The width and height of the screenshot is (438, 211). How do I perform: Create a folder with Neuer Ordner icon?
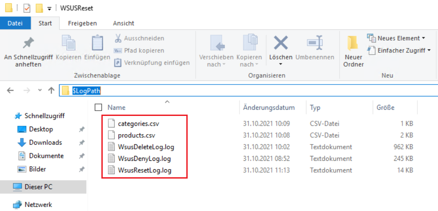[x=354, y=43]
